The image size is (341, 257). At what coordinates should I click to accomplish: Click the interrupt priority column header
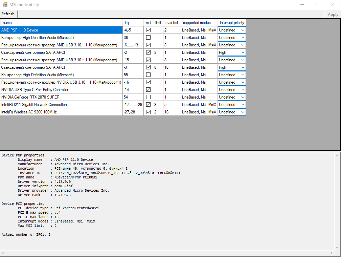[232, 23]
